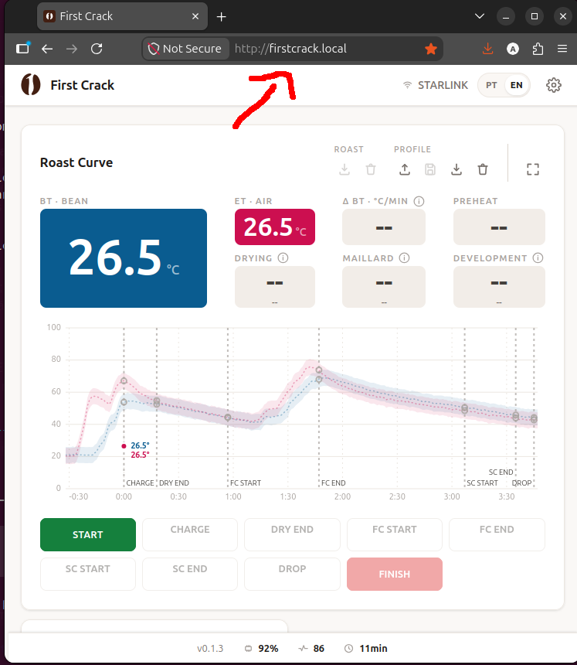Click the FC END event button

[497, 534]
